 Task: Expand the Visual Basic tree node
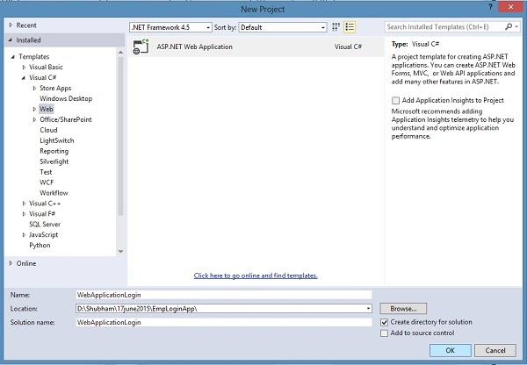(24, 68)
